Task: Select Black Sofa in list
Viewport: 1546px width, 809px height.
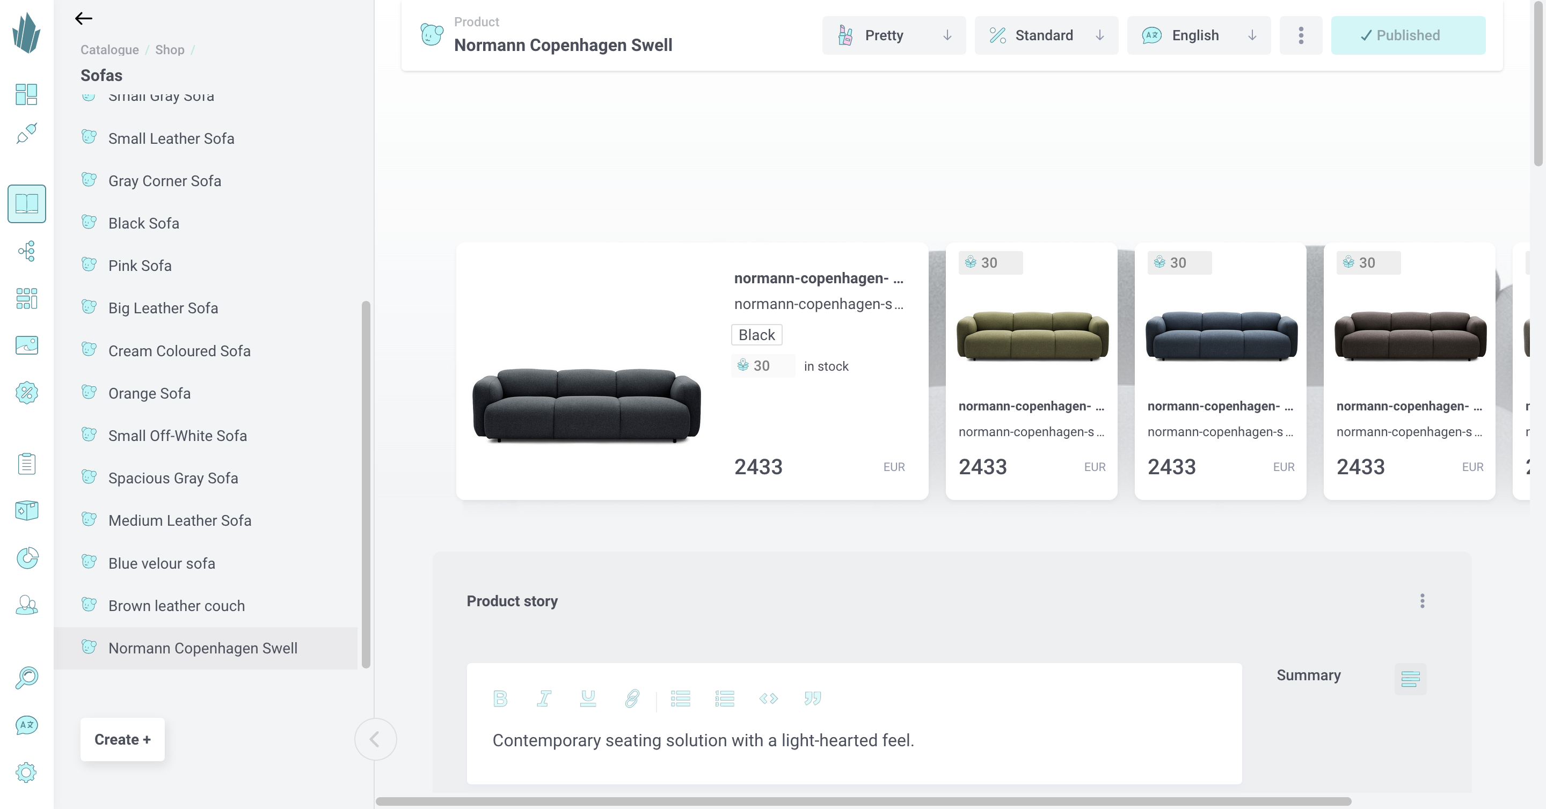Action: pos(206,223)
